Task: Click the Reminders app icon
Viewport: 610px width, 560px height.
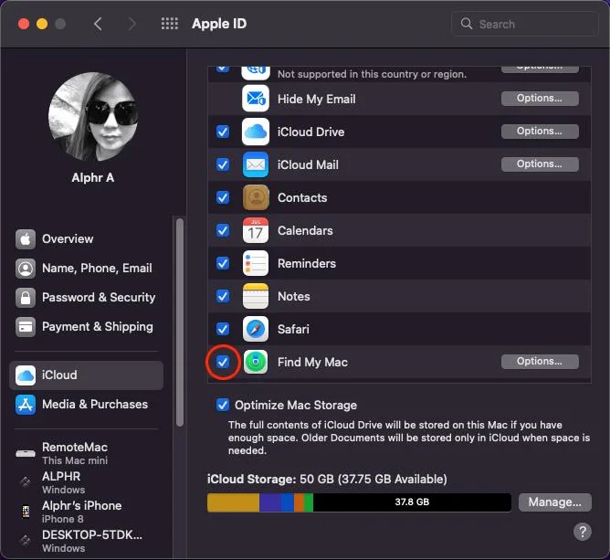Action: point(255,263)
